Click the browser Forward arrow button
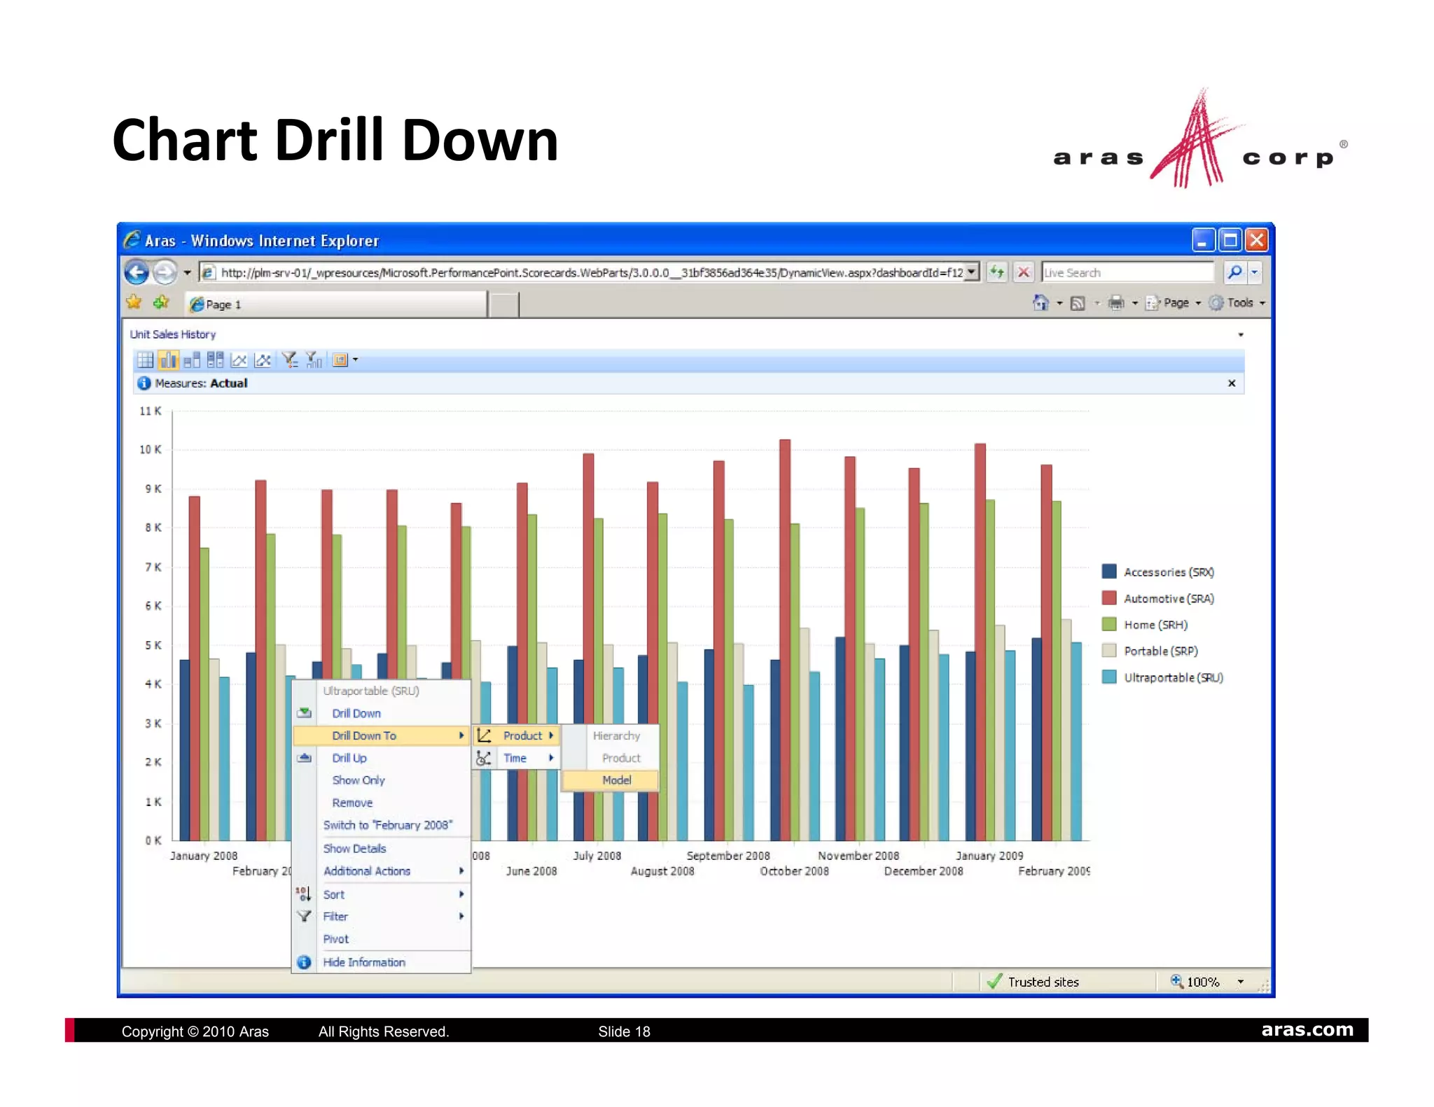Image resolution: width=1434 pixels, height=1107 pixels. [165, 272]
